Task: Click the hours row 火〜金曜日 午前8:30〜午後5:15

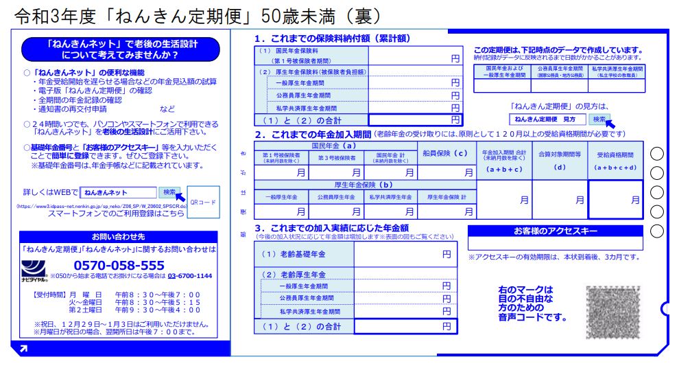Action: click(134, 302)
